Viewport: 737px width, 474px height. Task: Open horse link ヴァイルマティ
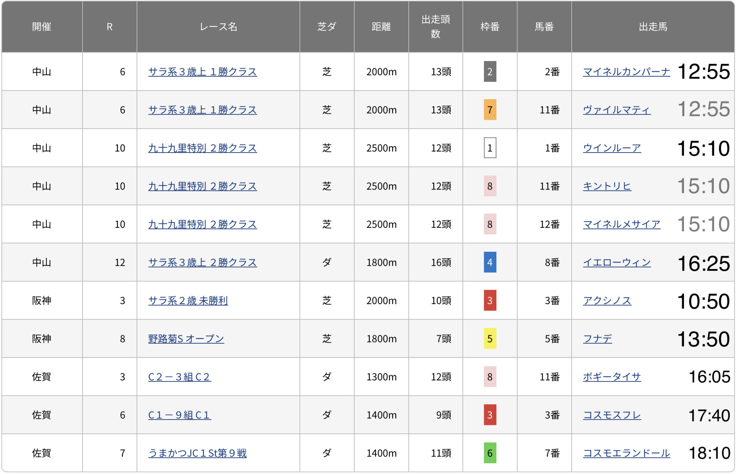(617, 110)
